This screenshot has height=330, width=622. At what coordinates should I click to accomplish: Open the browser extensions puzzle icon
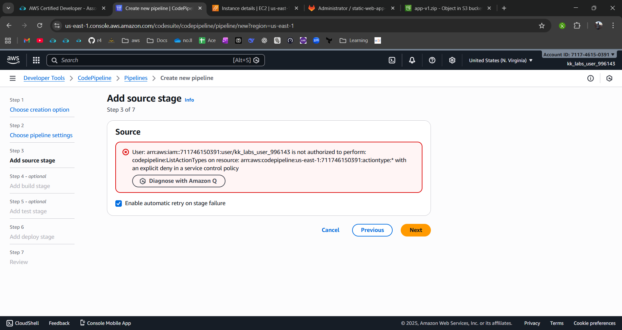tap(577, 26)
